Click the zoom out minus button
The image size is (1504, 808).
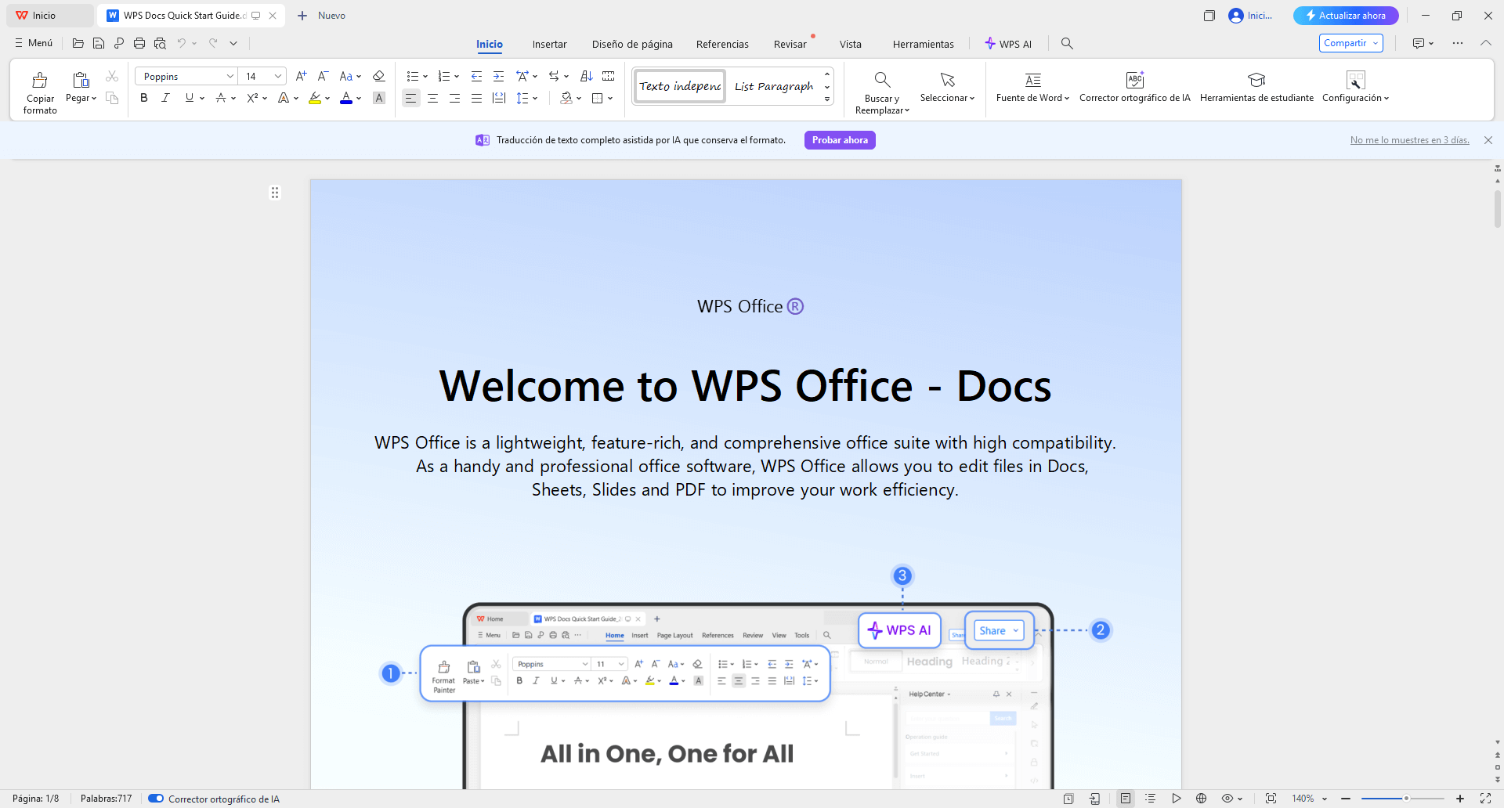pos(1346,799)
